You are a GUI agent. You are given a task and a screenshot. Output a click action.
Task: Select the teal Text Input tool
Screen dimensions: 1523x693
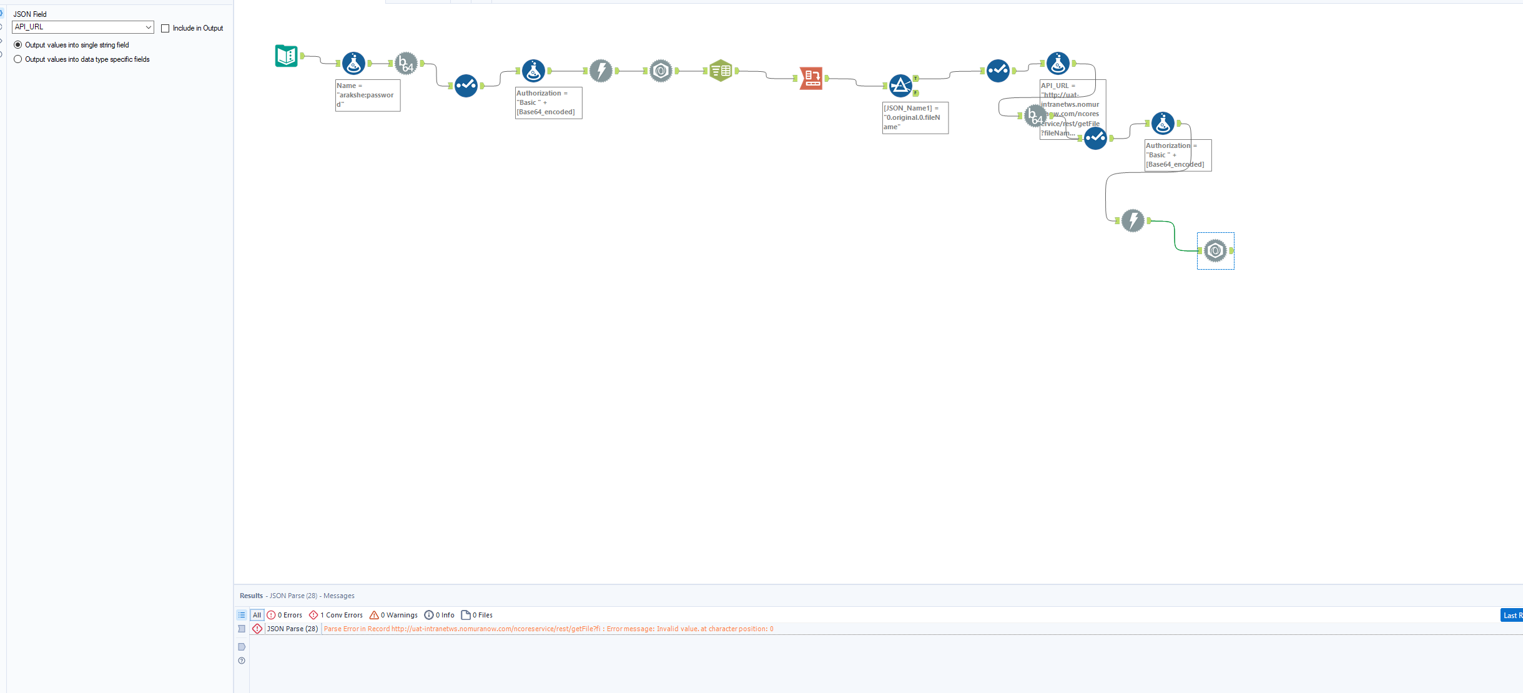[x=287, y=56]
